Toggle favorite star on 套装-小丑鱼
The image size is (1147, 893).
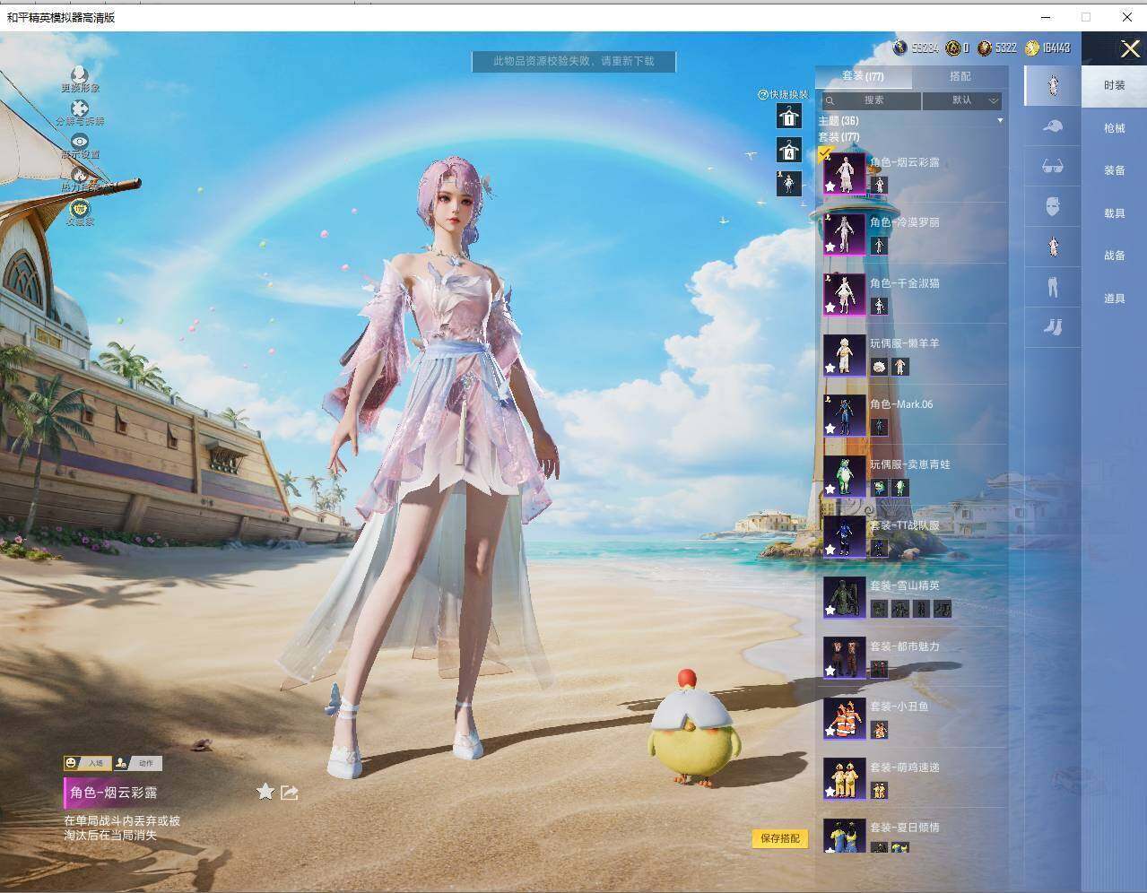(x=830, y=732)
